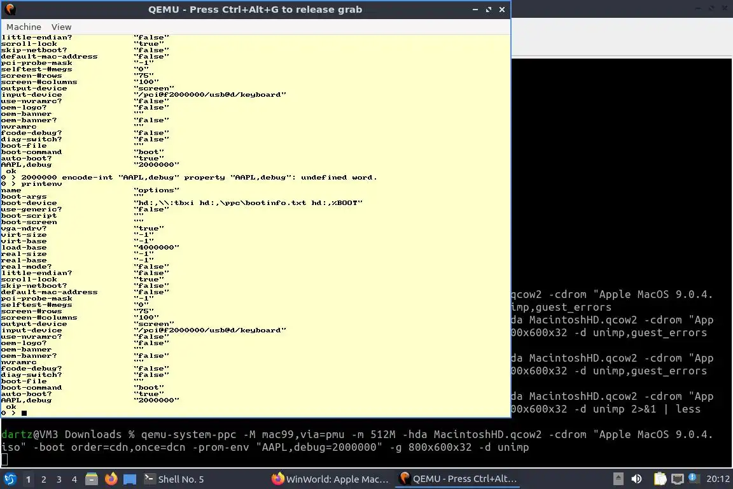Switch to virtual desktop 1
The width and height of the screenshot is (733, 489).
pos(28,479)
